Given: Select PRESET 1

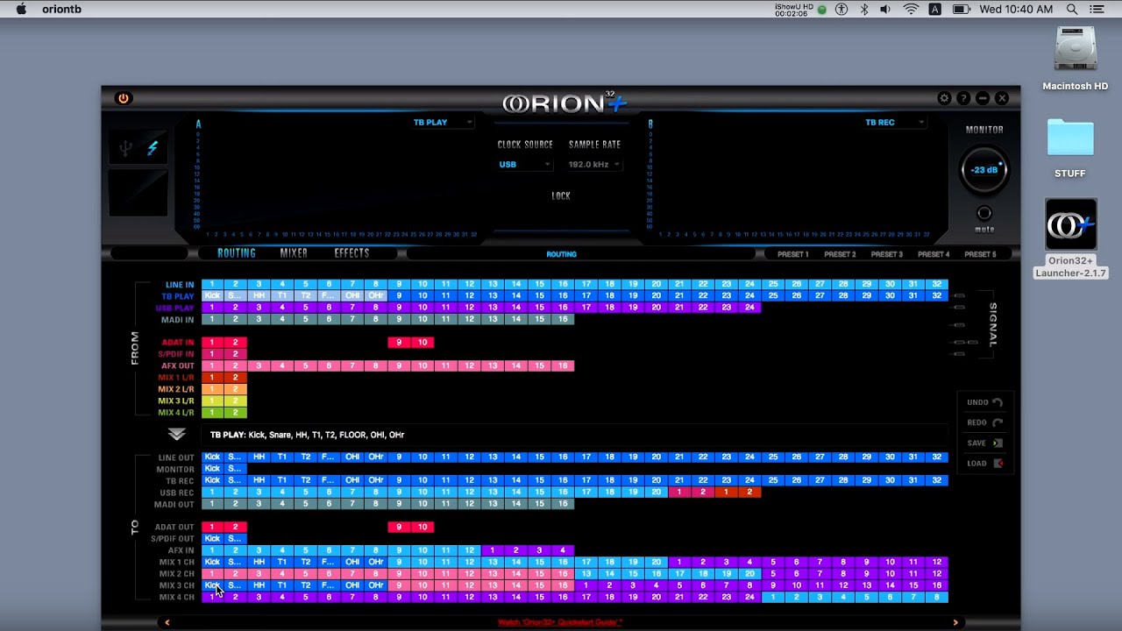Looking at the screenshot, I should [793, 254].
